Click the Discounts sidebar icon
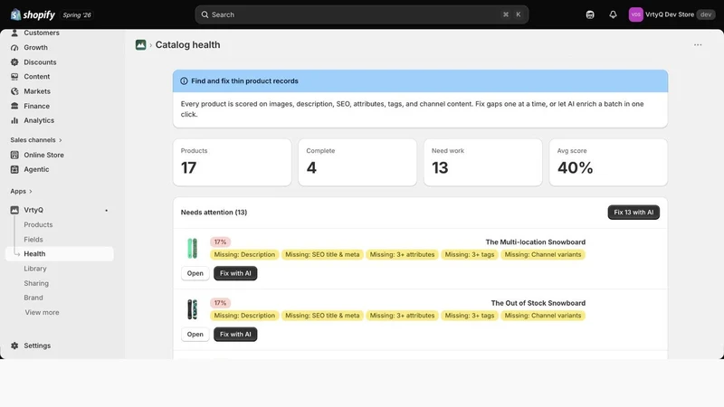This screenshot has height=407, width=724. 14,62
